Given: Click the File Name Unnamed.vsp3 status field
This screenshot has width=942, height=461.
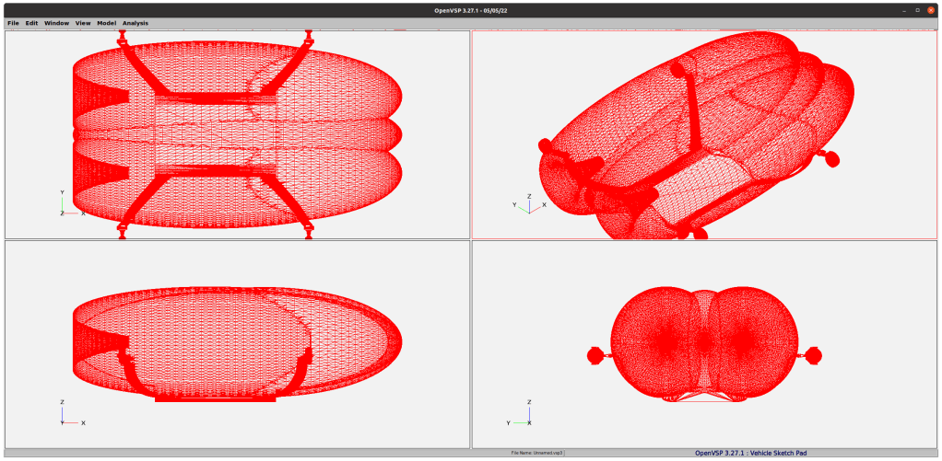Looking at the screenshot, I should click(x=537, y=453).
